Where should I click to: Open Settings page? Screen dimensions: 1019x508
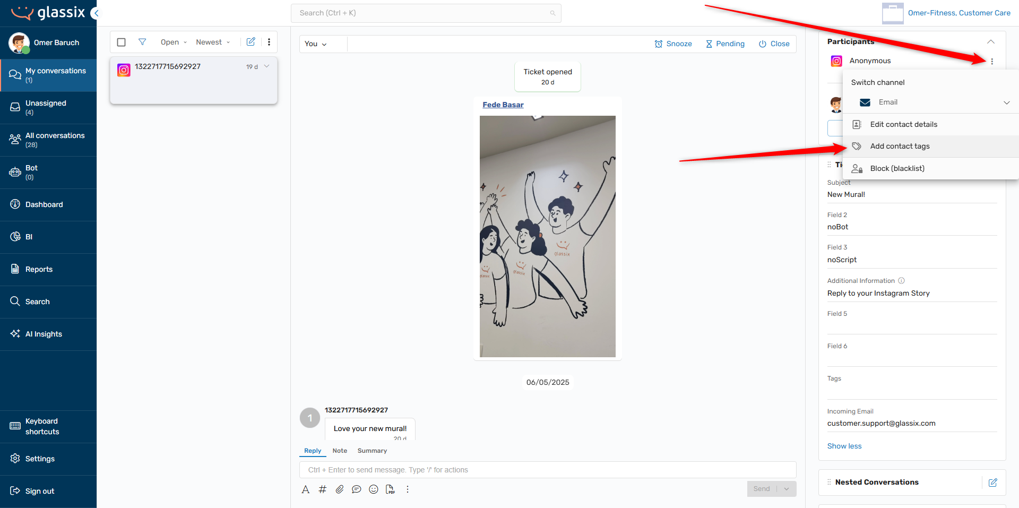48,459
